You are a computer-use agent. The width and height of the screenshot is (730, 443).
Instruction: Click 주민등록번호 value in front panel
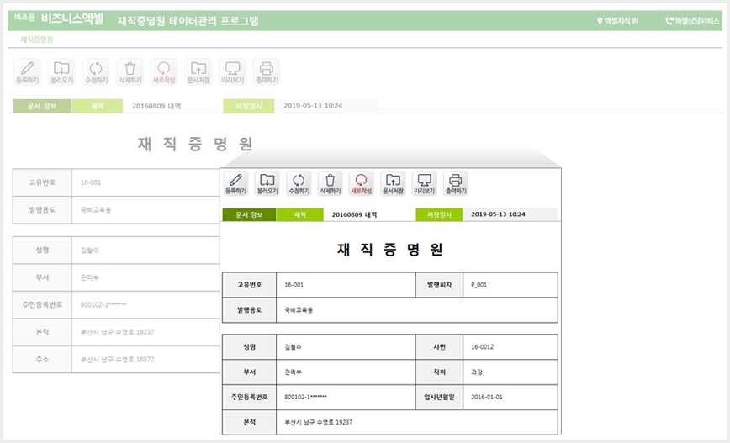[x=305, y=397]
